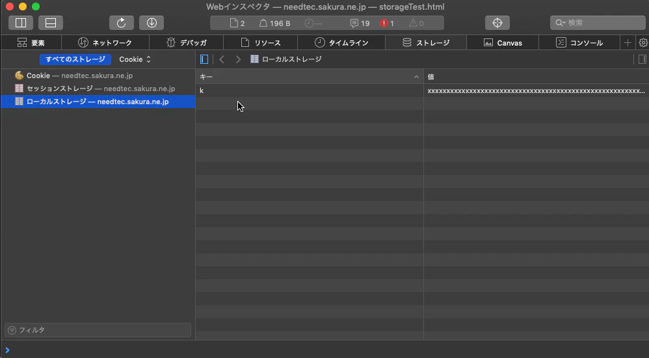Show the 1 console error
Screen dimensions: 649x358
tap(387, 23)
